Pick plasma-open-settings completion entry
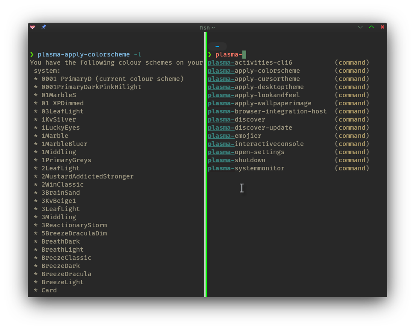 [x=246, y=152]
